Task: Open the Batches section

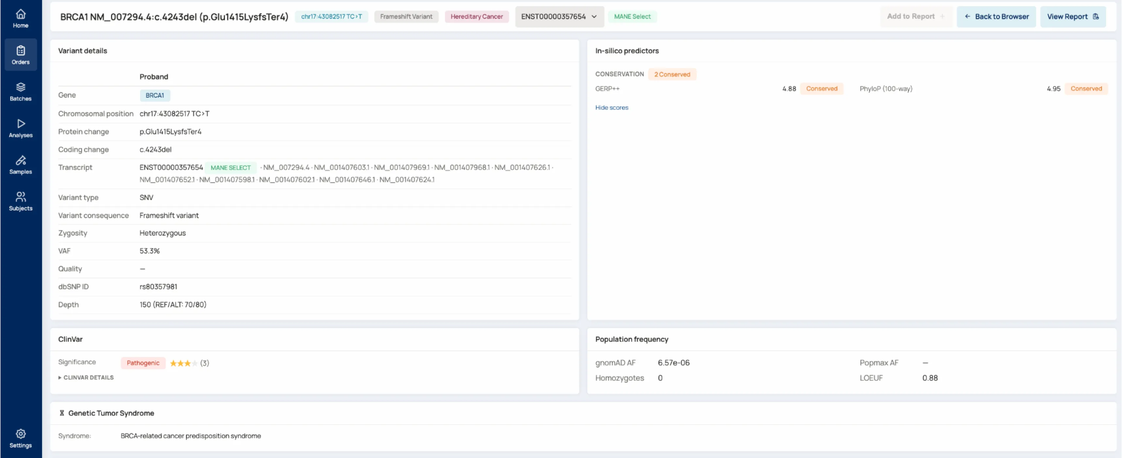Action: (21, 92)
